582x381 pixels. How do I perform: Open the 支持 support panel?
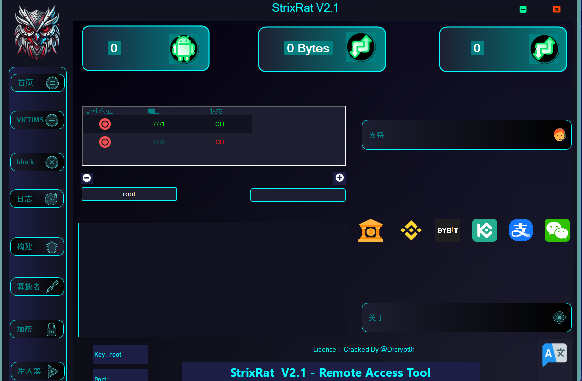(466, 135)
